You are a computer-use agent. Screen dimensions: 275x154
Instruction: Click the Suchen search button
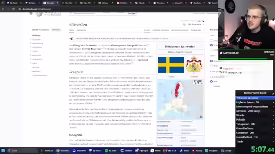coord(131,13)
